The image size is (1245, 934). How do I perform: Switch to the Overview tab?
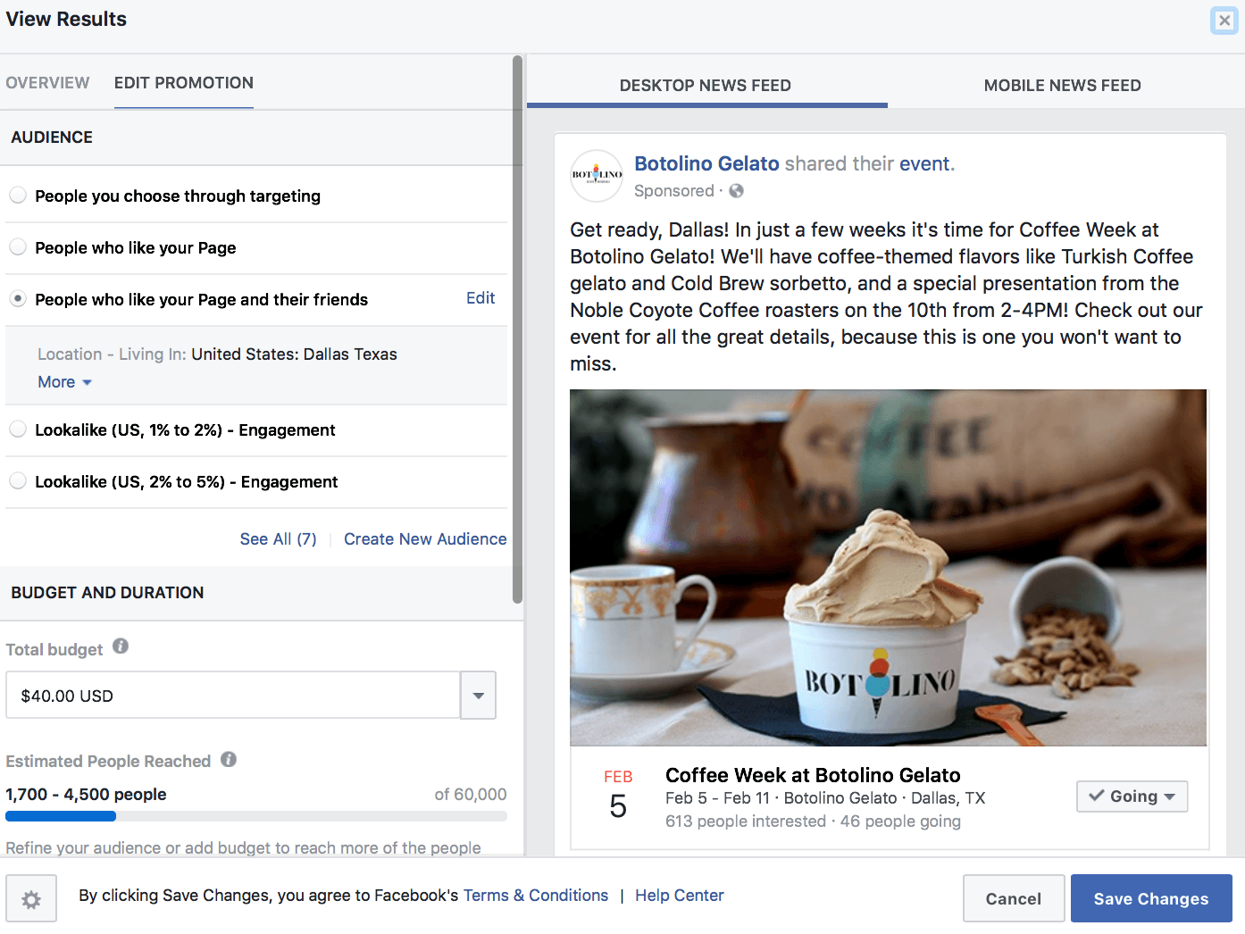(x=47, y=83)
